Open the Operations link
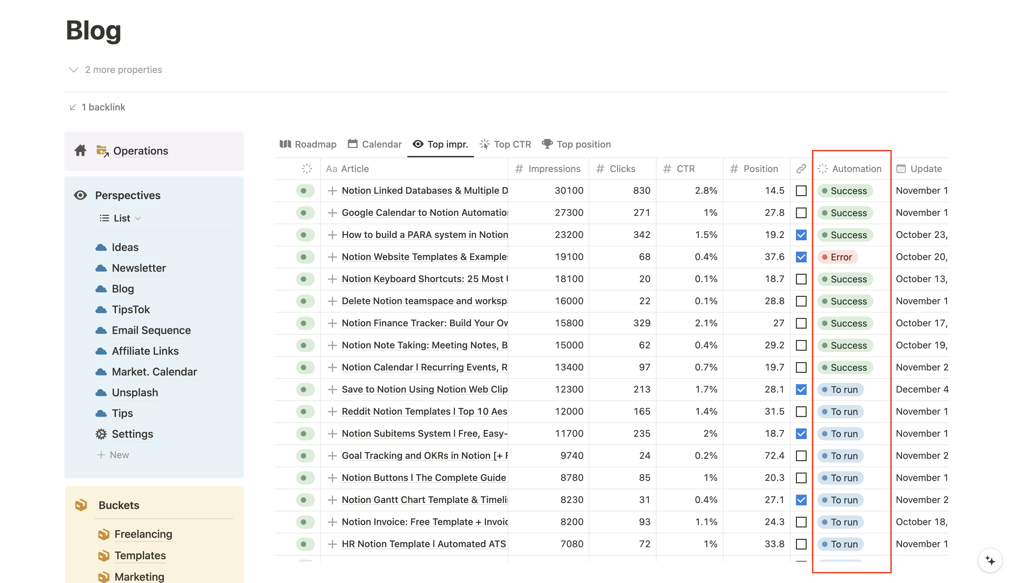 (x=141, y=151)
